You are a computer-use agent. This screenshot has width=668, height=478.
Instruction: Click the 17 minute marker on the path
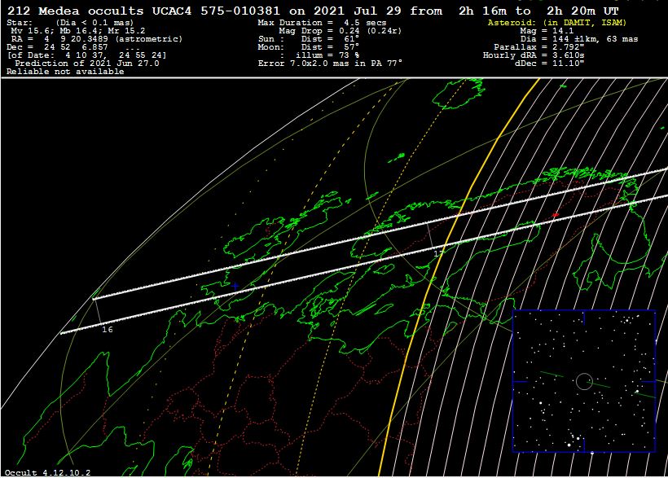437,254
